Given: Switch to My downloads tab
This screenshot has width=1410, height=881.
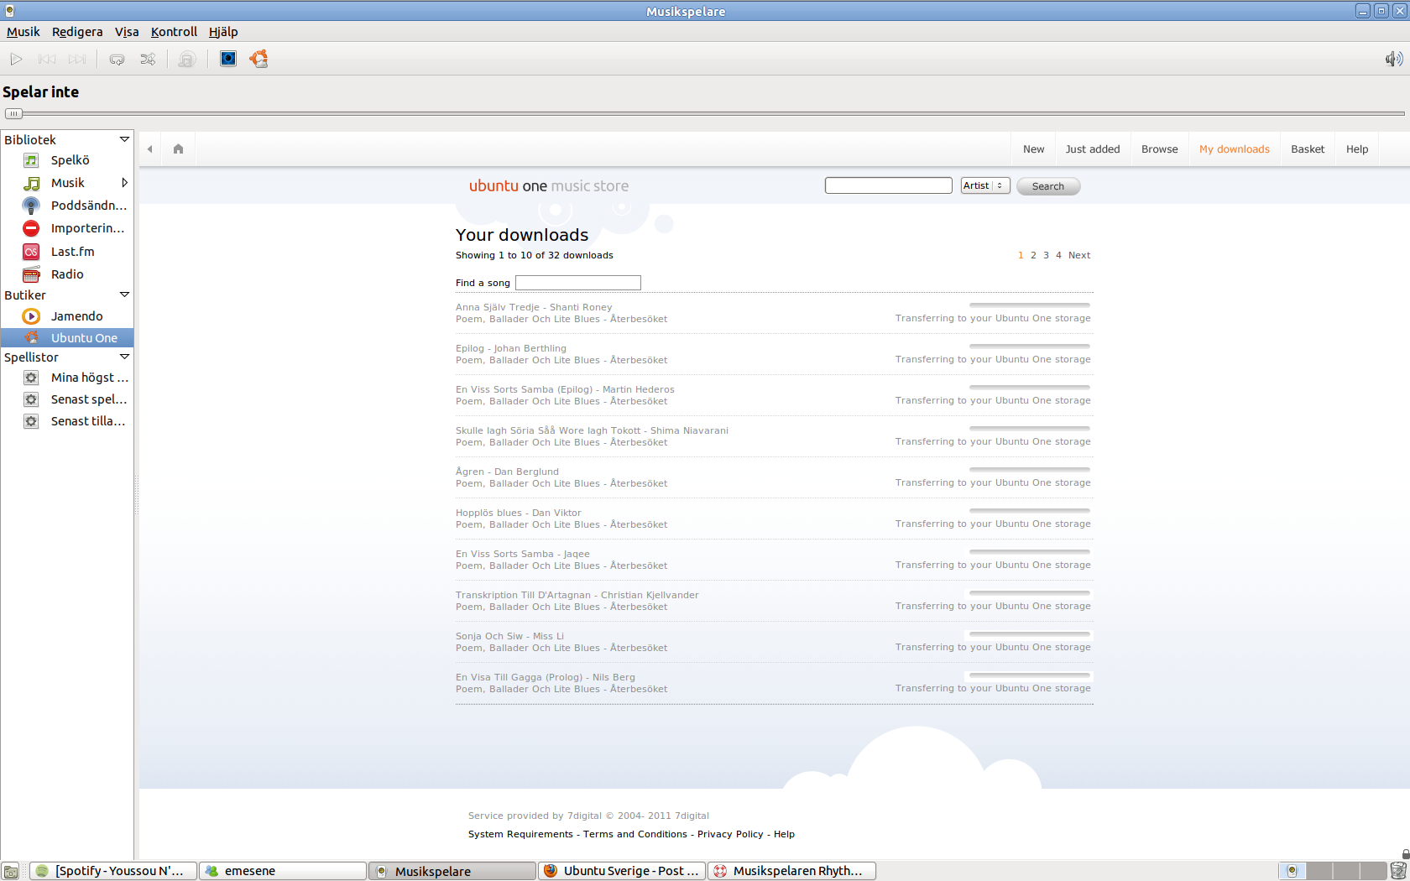Looking at the screenshot, I should 1234,149.
